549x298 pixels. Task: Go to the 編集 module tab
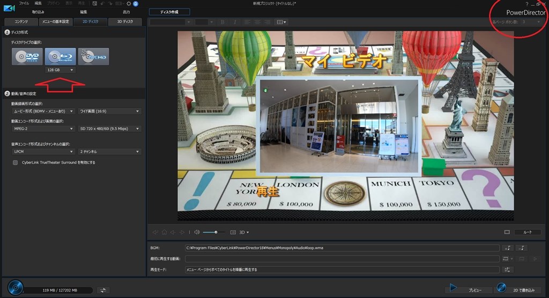[83, 12]
